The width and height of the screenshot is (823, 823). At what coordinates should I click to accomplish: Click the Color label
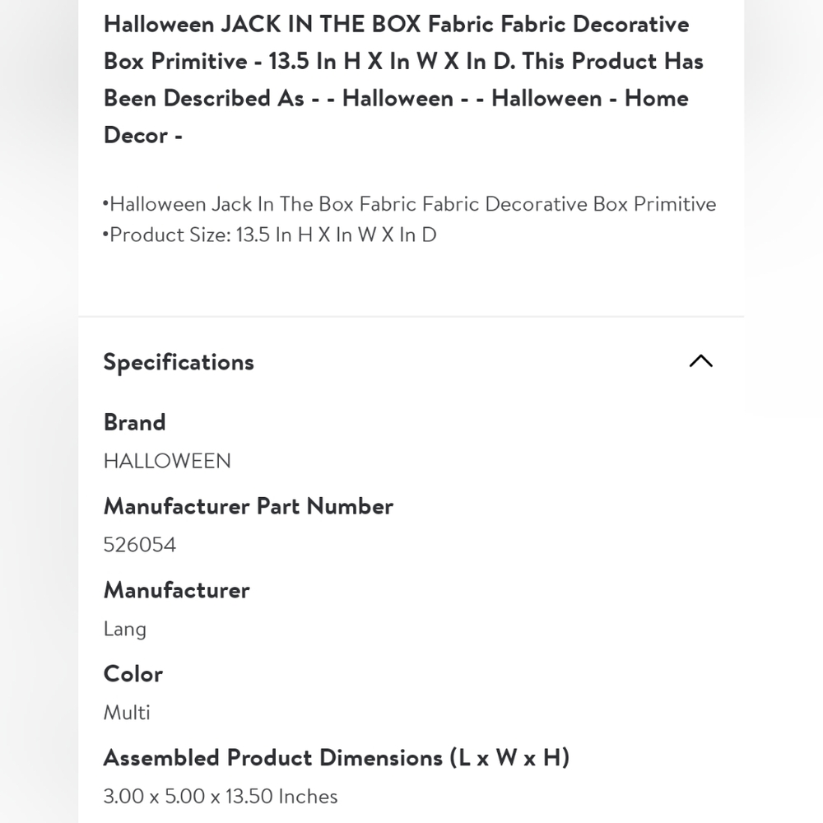coord(133,674)
